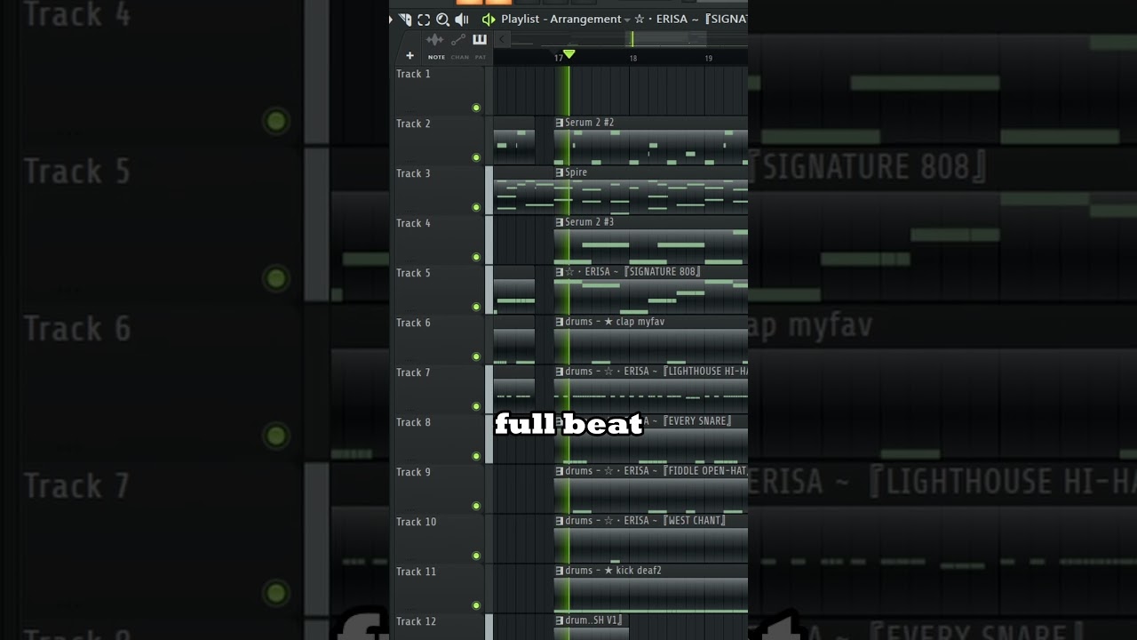The image size is (1137, 640).
Task: Click the WEST CHANT clip title
Action: point(646,521)
